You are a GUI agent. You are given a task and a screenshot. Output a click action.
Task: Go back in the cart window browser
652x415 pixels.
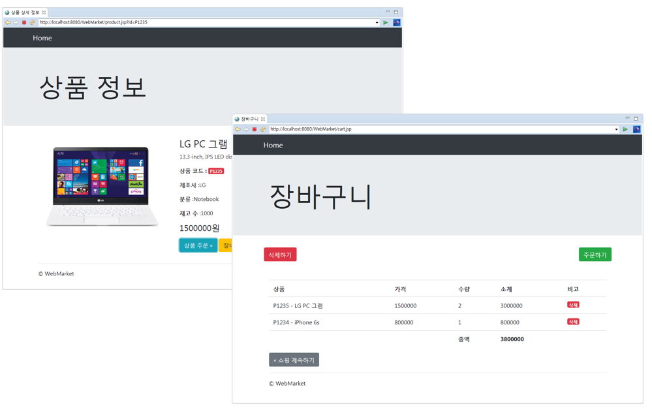pos(238,129)
